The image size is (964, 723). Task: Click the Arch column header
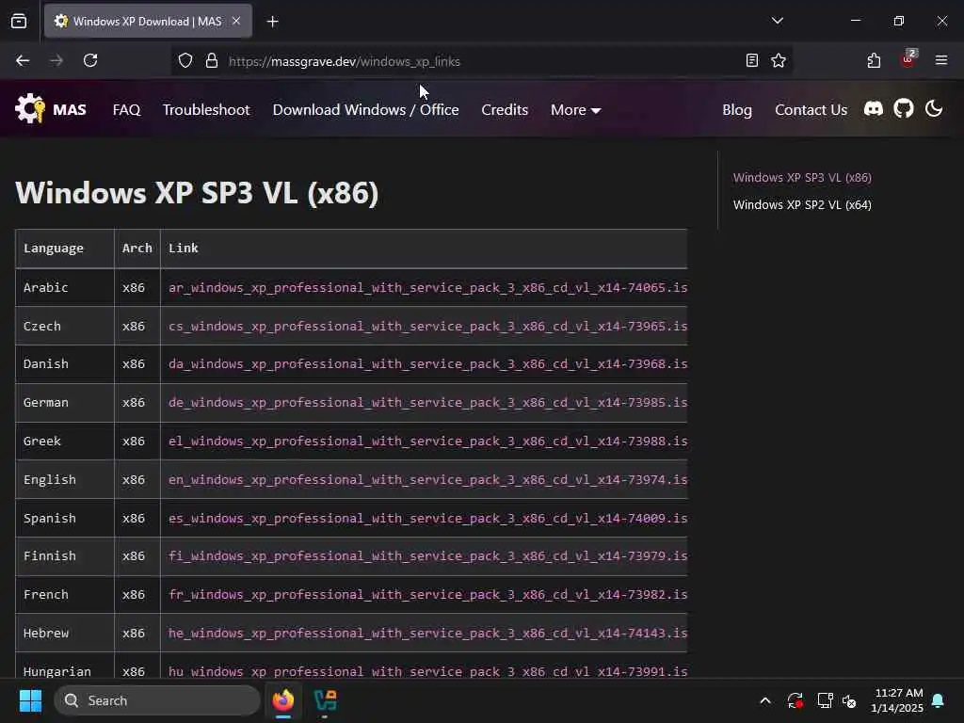pyautogui.click(x=137, y=249)
